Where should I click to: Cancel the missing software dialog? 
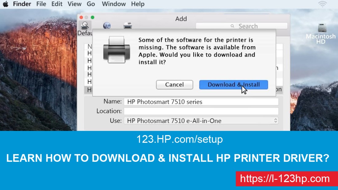[x=174, y=85]
